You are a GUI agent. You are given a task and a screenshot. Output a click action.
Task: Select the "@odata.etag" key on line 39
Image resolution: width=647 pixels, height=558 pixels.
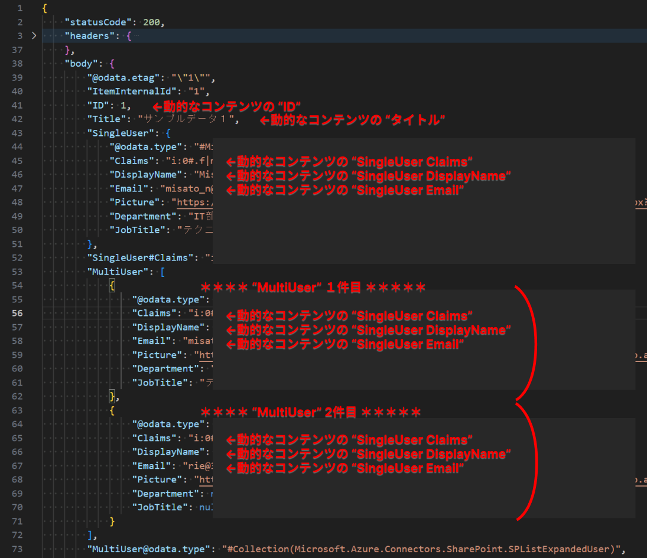pos(123,77)
